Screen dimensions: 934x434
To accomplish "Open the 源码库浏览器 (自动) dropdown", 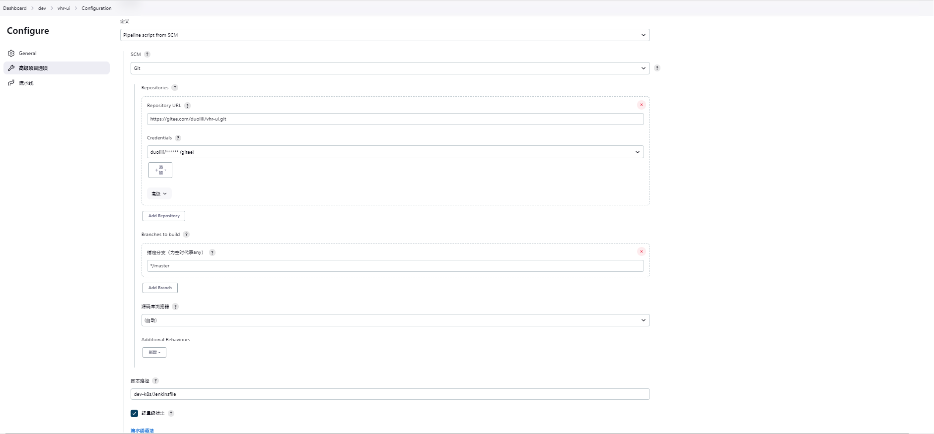I will (x=395, y=320).
